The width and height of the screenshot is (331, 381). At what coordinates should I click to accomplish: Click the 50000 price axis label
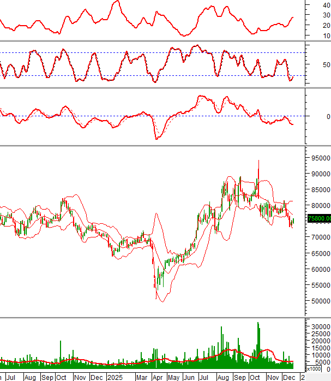point(320,301)
